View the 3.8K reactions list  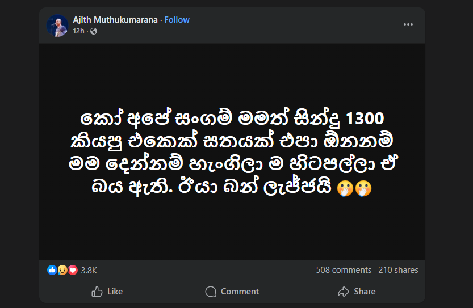point(89,271)
